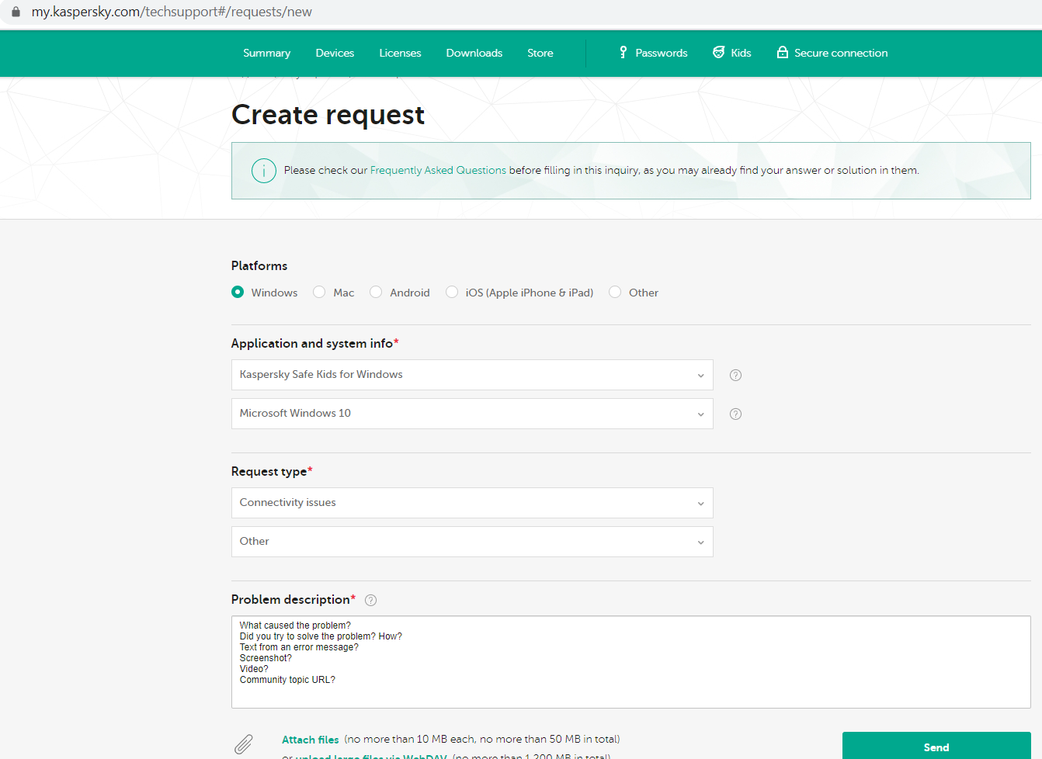Screen dimensions: 1042x759
Task: Follow the Frequently Asked Questions link
Action: 438,170
